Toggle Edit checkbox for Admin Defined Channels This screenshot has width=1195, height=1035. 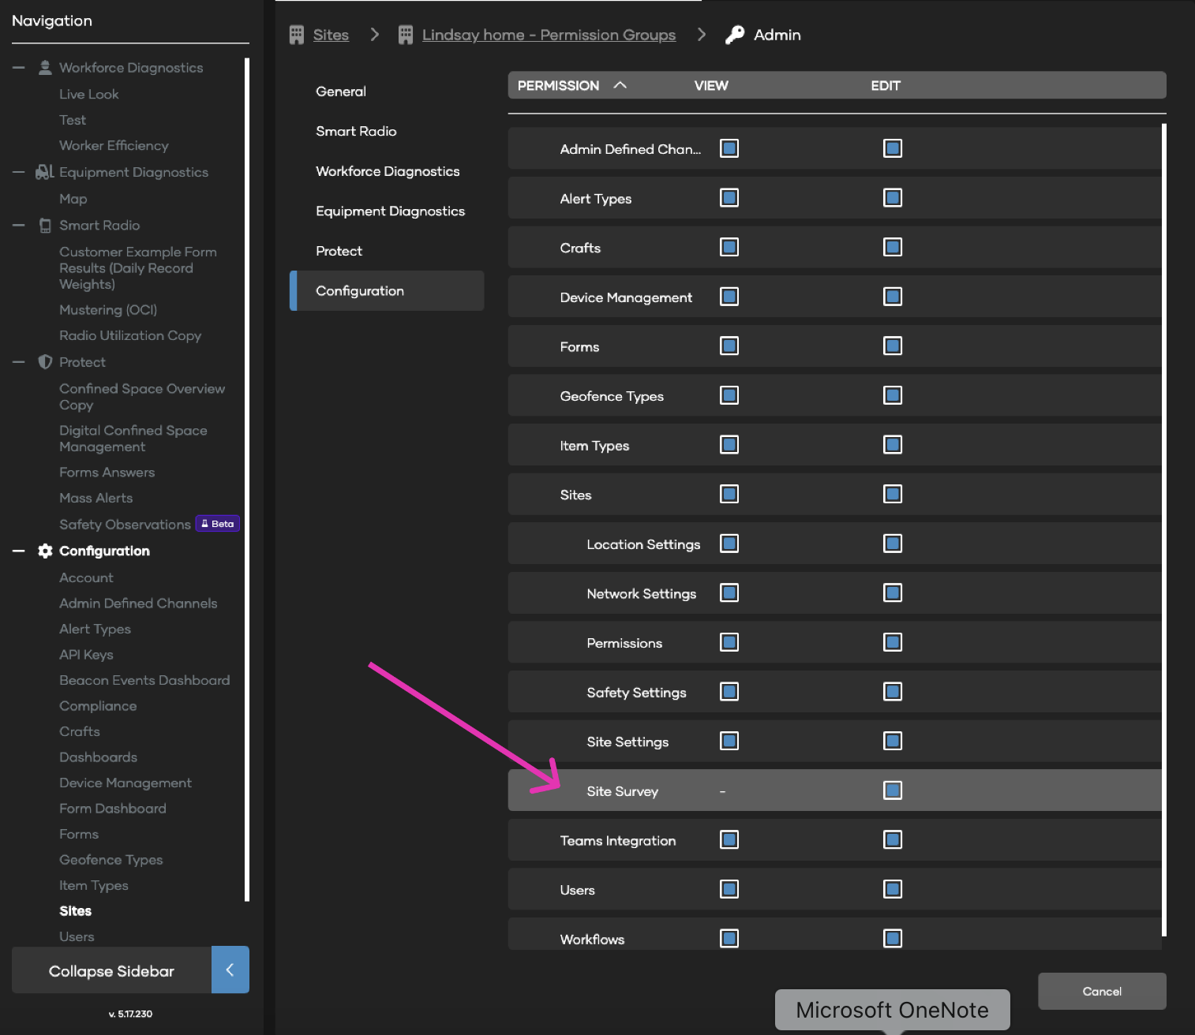[x=893, y=148]
